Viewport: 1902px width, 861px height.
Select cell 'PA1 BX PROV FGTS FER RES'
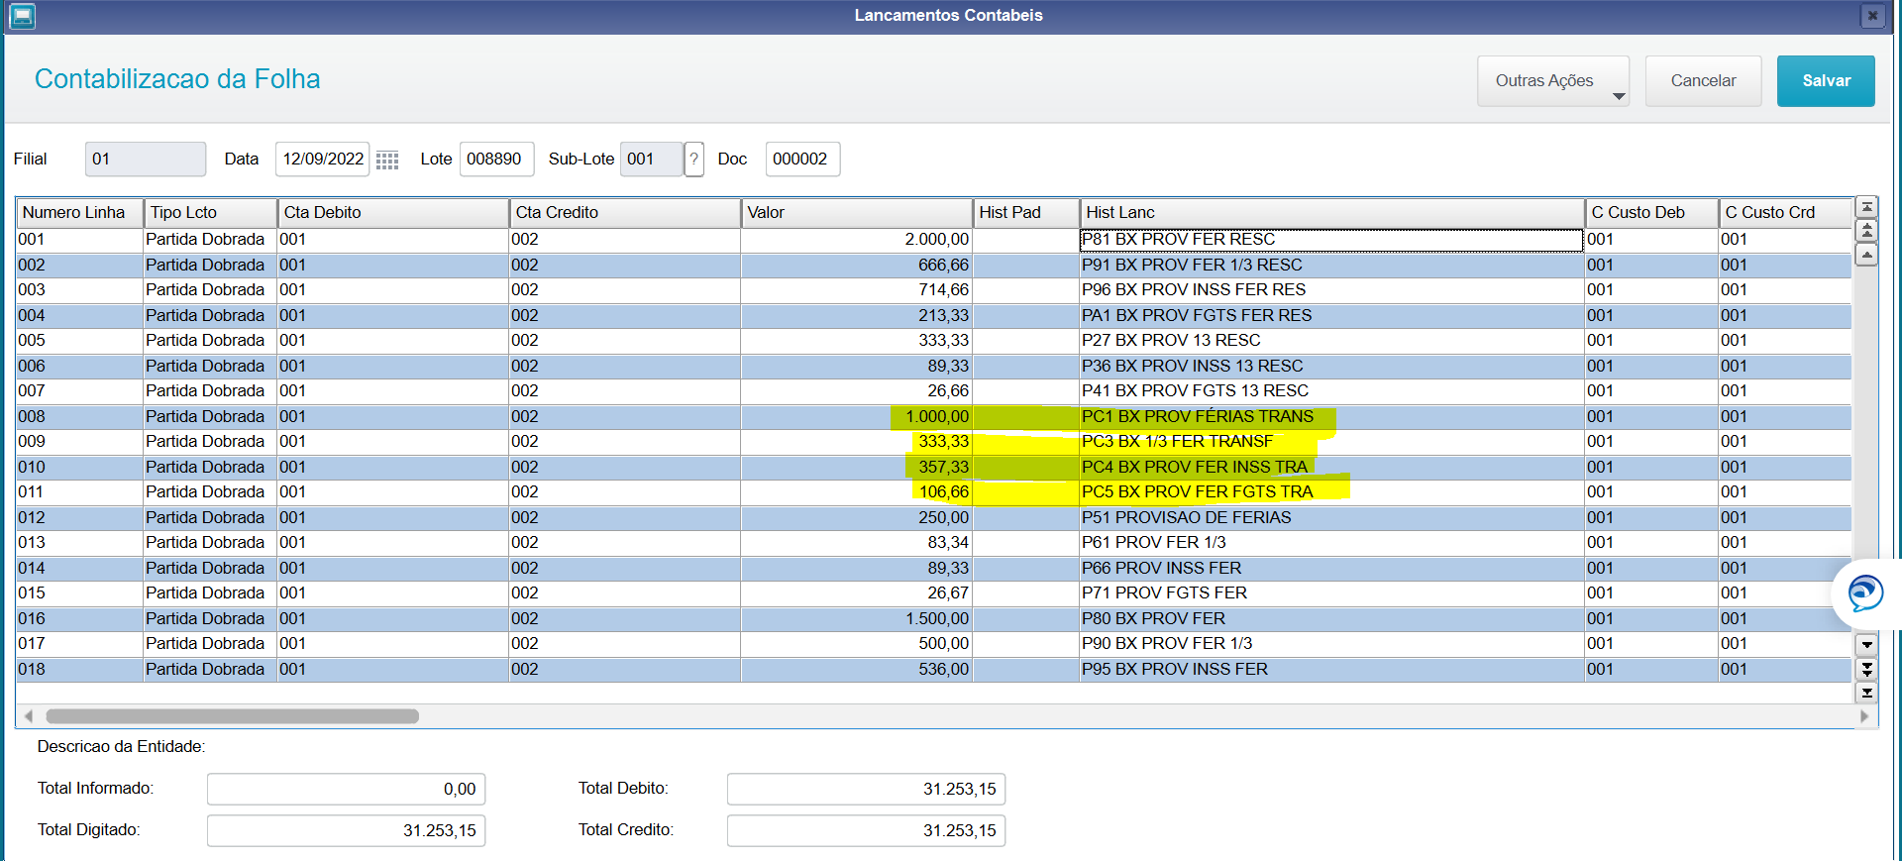point(1331,316)
